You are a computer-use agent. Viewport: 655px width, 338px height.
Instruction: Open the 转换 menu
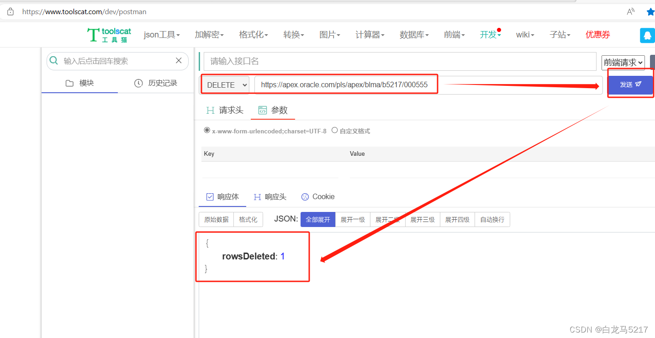(x=294, y=35)
